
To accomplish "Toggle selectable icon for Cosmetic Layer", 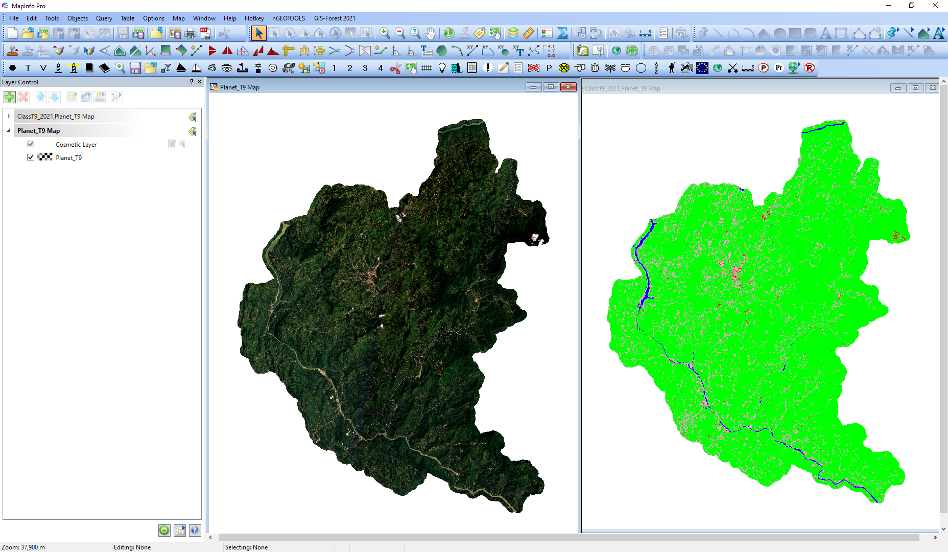I will tap(182, 144).
